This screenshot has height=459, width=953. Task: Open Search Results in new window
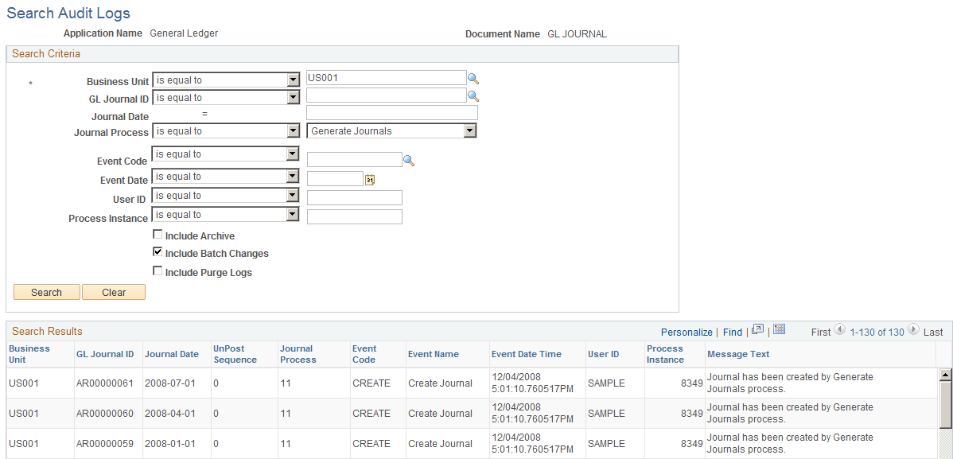coord(757,329)
